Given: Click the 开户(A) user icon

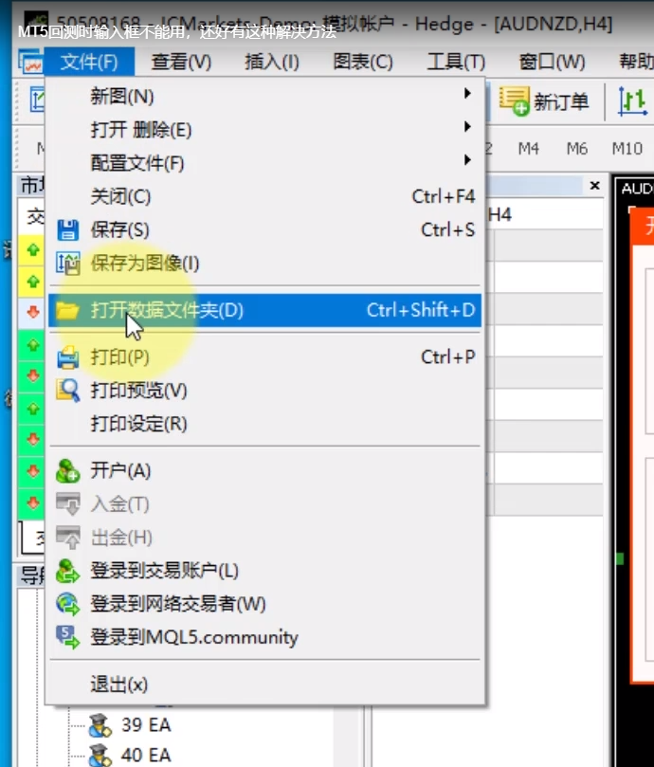Looking at the screenshot, I should [x=67, y=470].
